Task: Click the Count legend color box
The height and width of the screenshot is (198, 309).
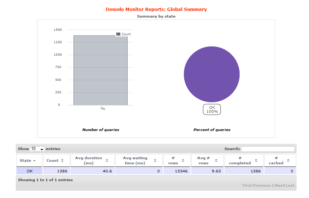Action: (x=118, y=34)
